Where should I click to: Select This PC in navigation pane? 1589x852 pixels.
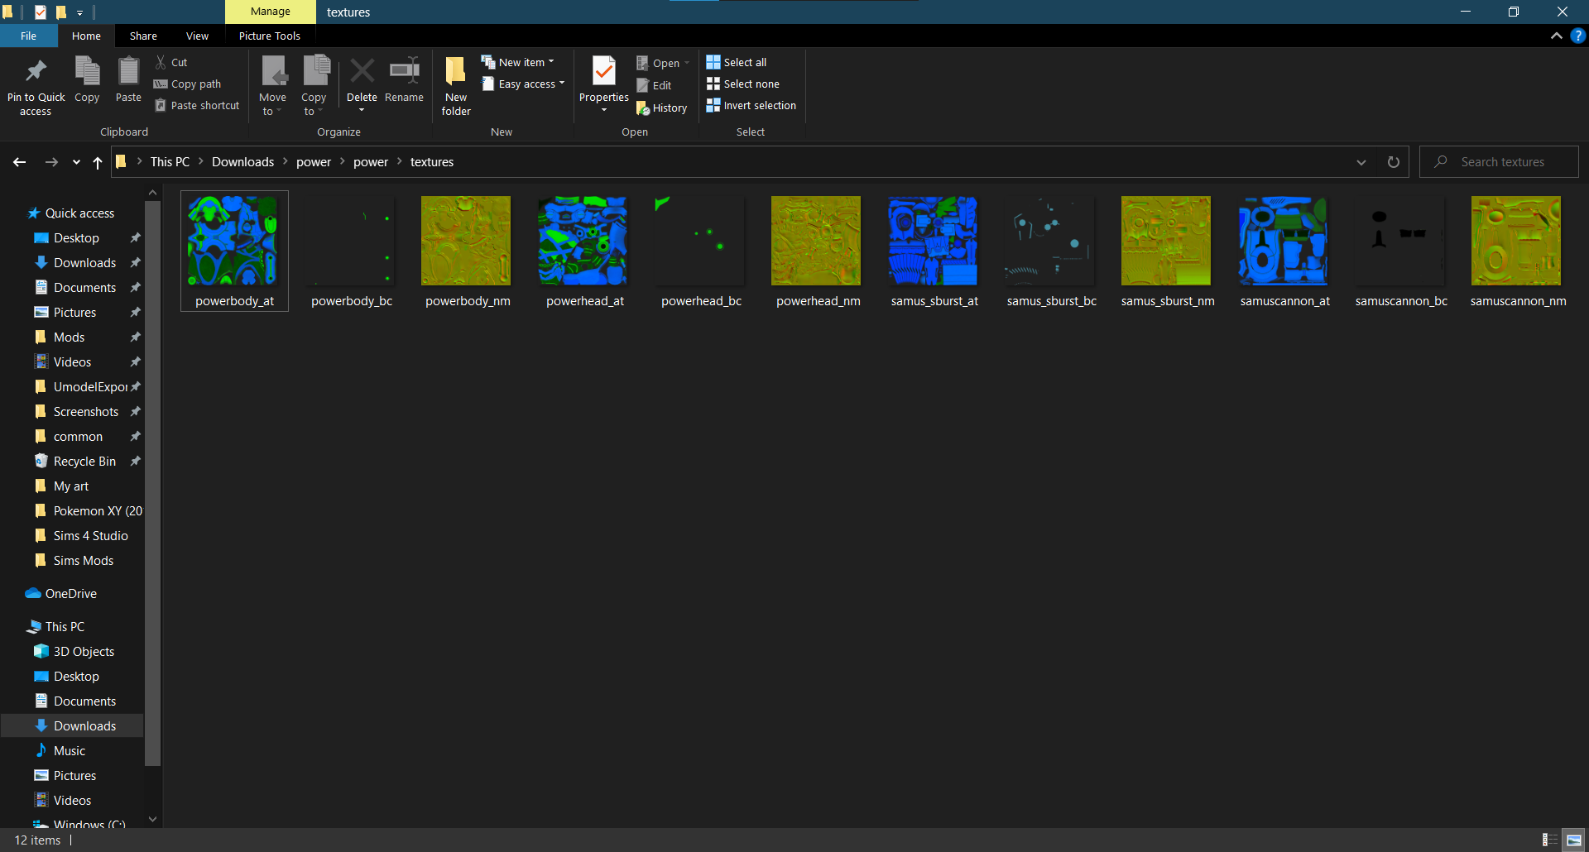(x=65, y=627)
